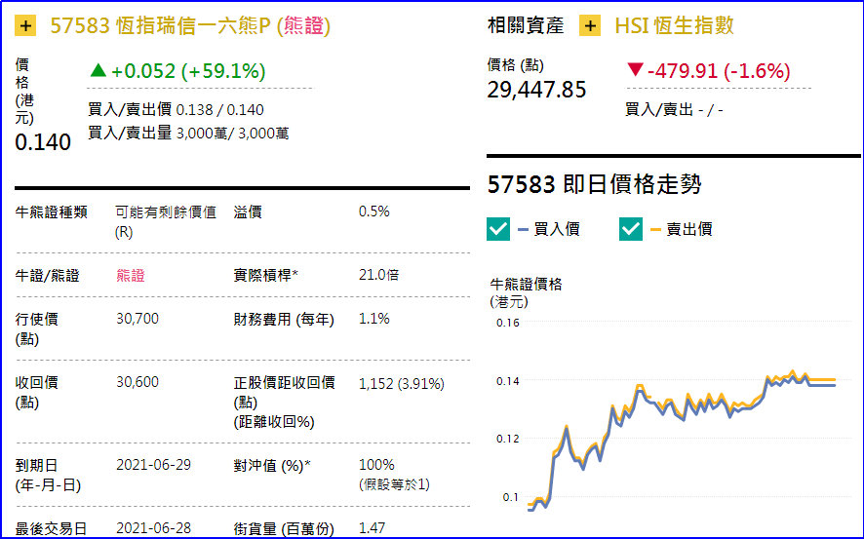
Task: Select the -479.91 (-1.6%) change text
Action: pyautogui.click(x=719, y=71)
